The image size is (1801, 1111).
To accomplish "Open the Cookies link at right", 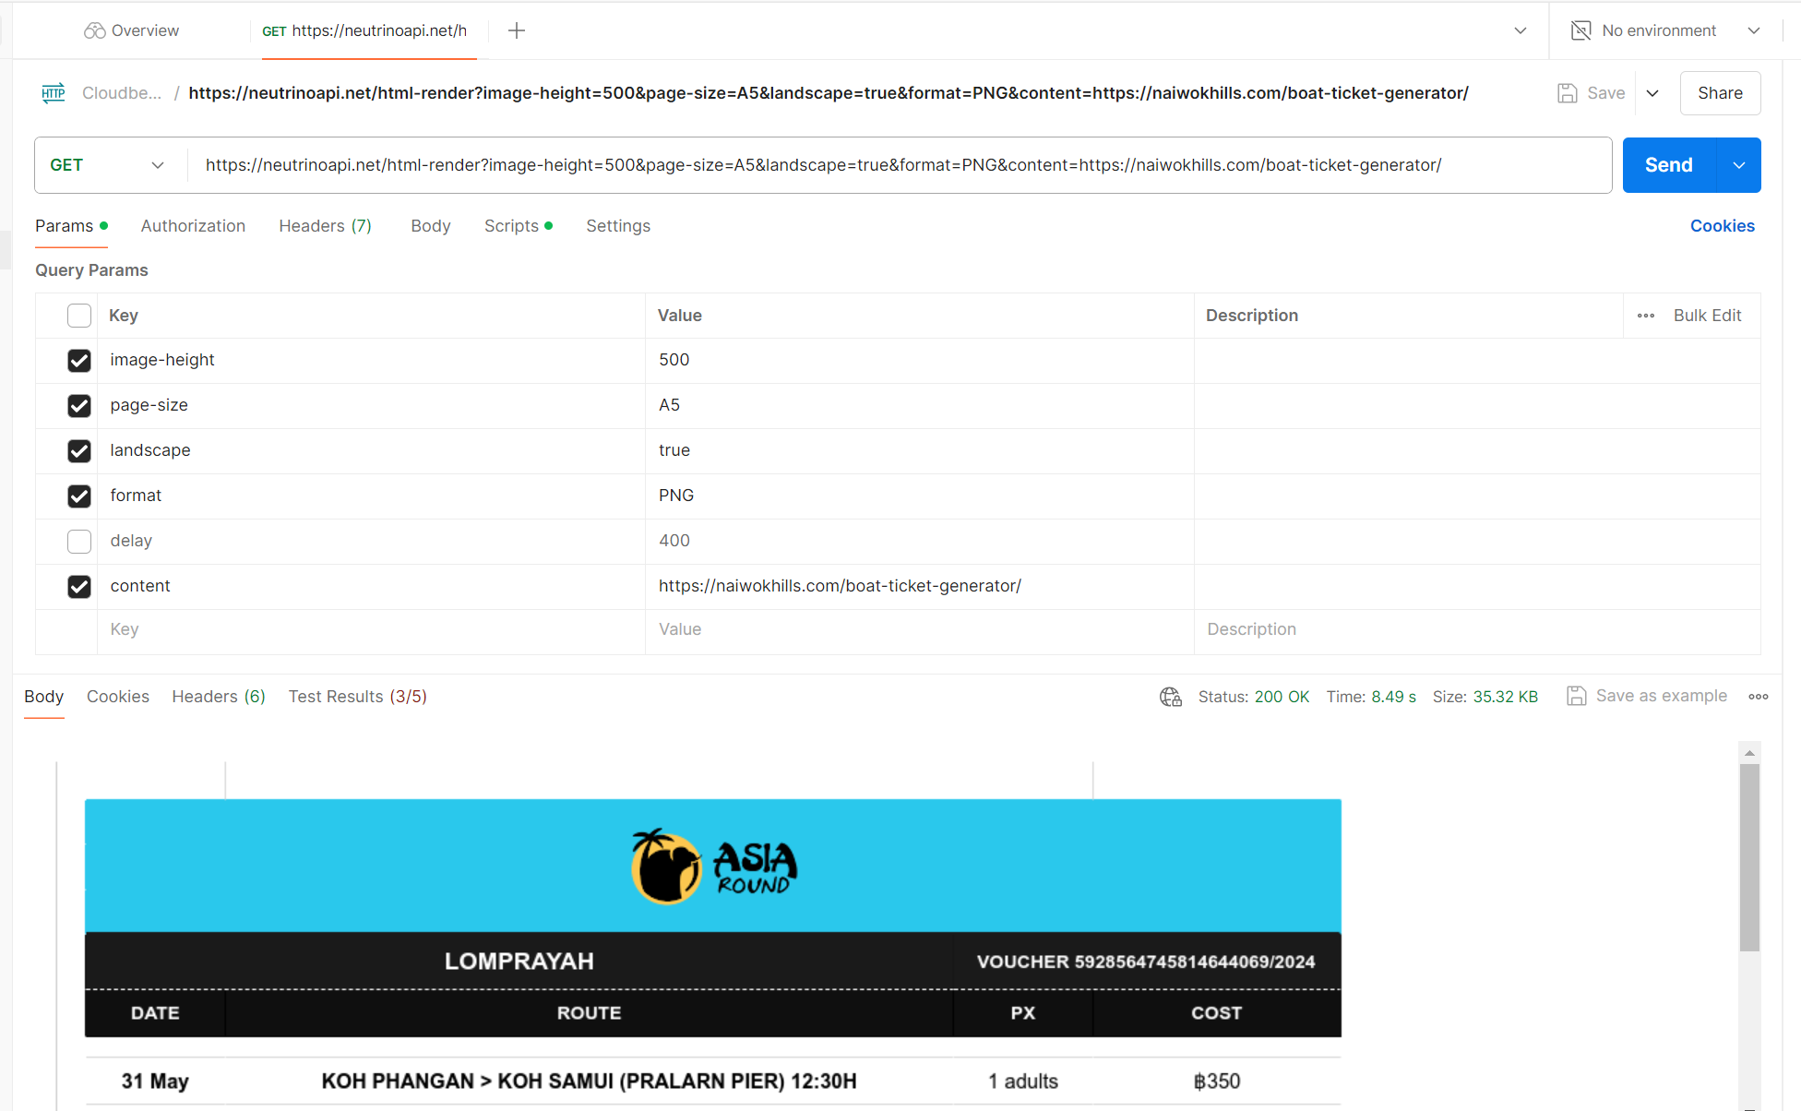I will (1722, 226).
